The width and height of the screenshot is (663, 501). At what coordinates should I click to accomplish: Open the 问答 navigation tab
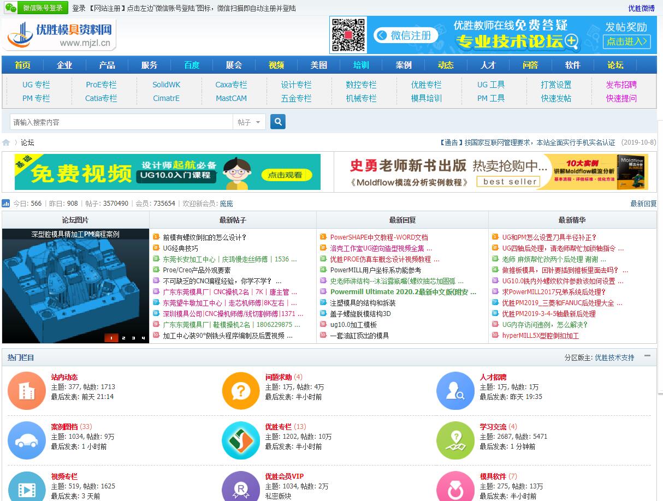pyautogui.click(x=530, y=65)
